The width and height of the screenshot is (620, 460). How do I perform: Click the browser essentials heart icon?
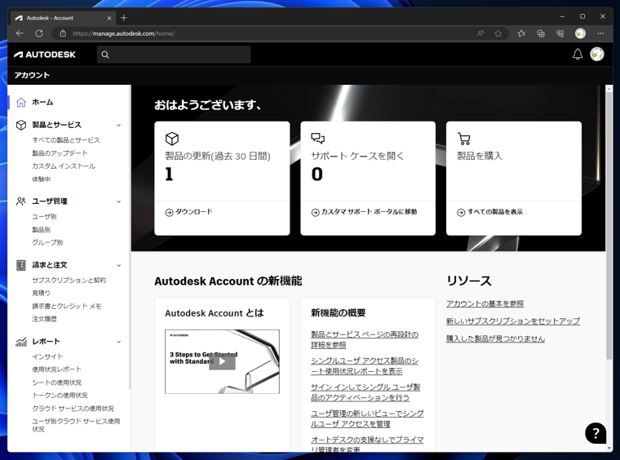coord(560,33)
